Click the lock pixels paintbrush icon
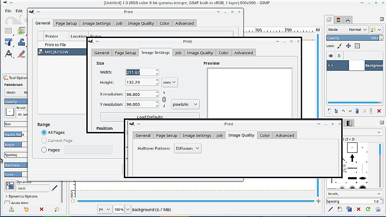 tap(339, 46)
